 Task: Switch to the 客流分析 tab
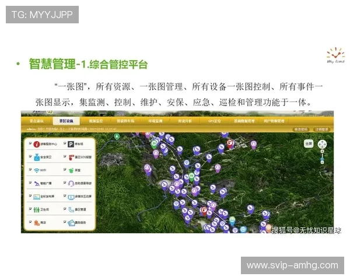(x=185, y=121)
